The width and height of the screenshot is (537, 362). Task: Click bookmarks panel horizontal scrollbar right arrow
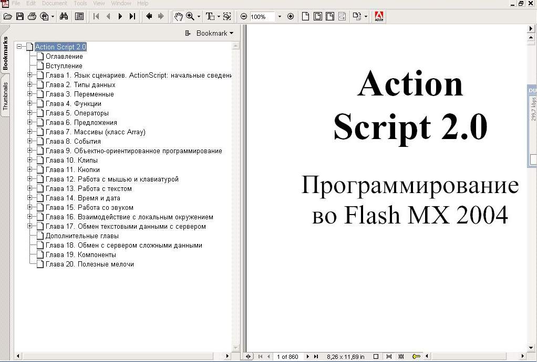pos(227,356)
